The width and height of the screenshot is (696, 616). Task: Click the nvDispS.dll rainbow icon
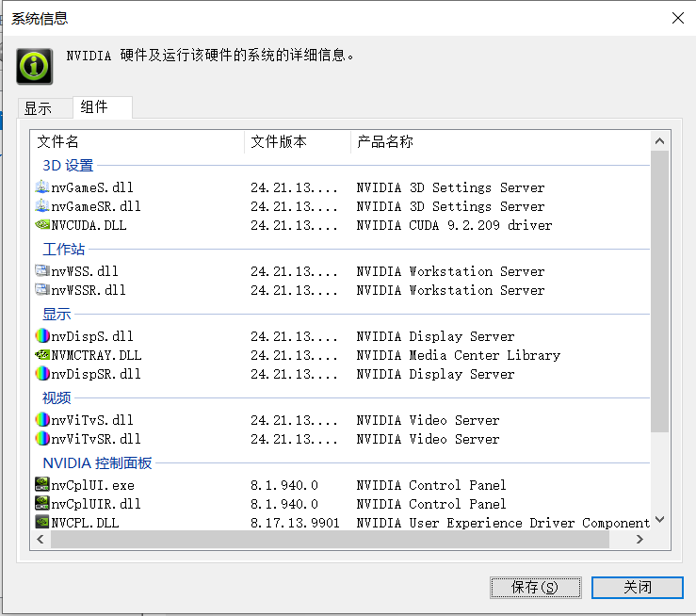point(42,335)
